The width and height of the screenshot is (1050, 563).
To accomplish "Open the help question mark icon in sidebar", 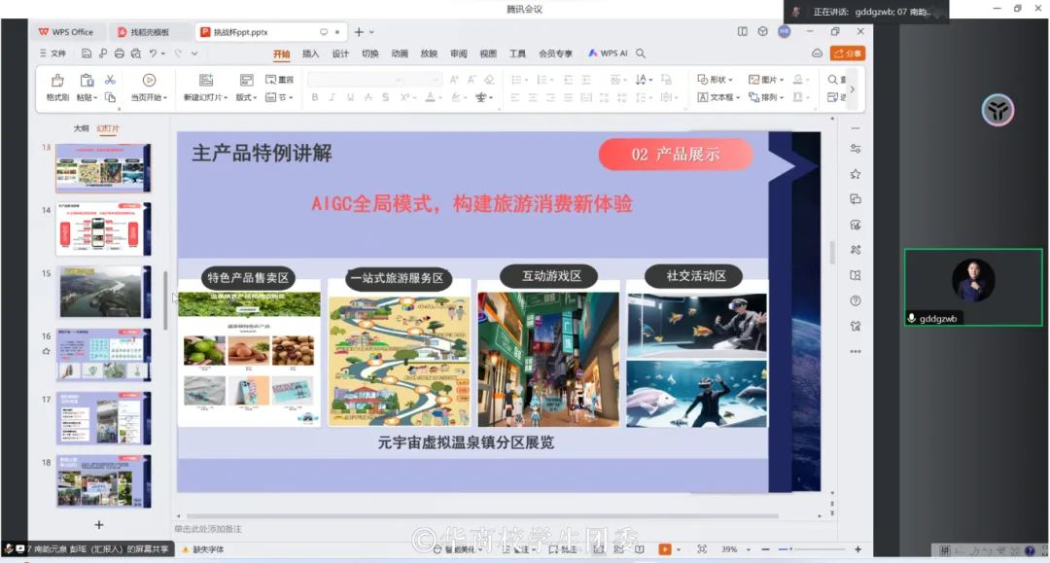I will (856, 300).
